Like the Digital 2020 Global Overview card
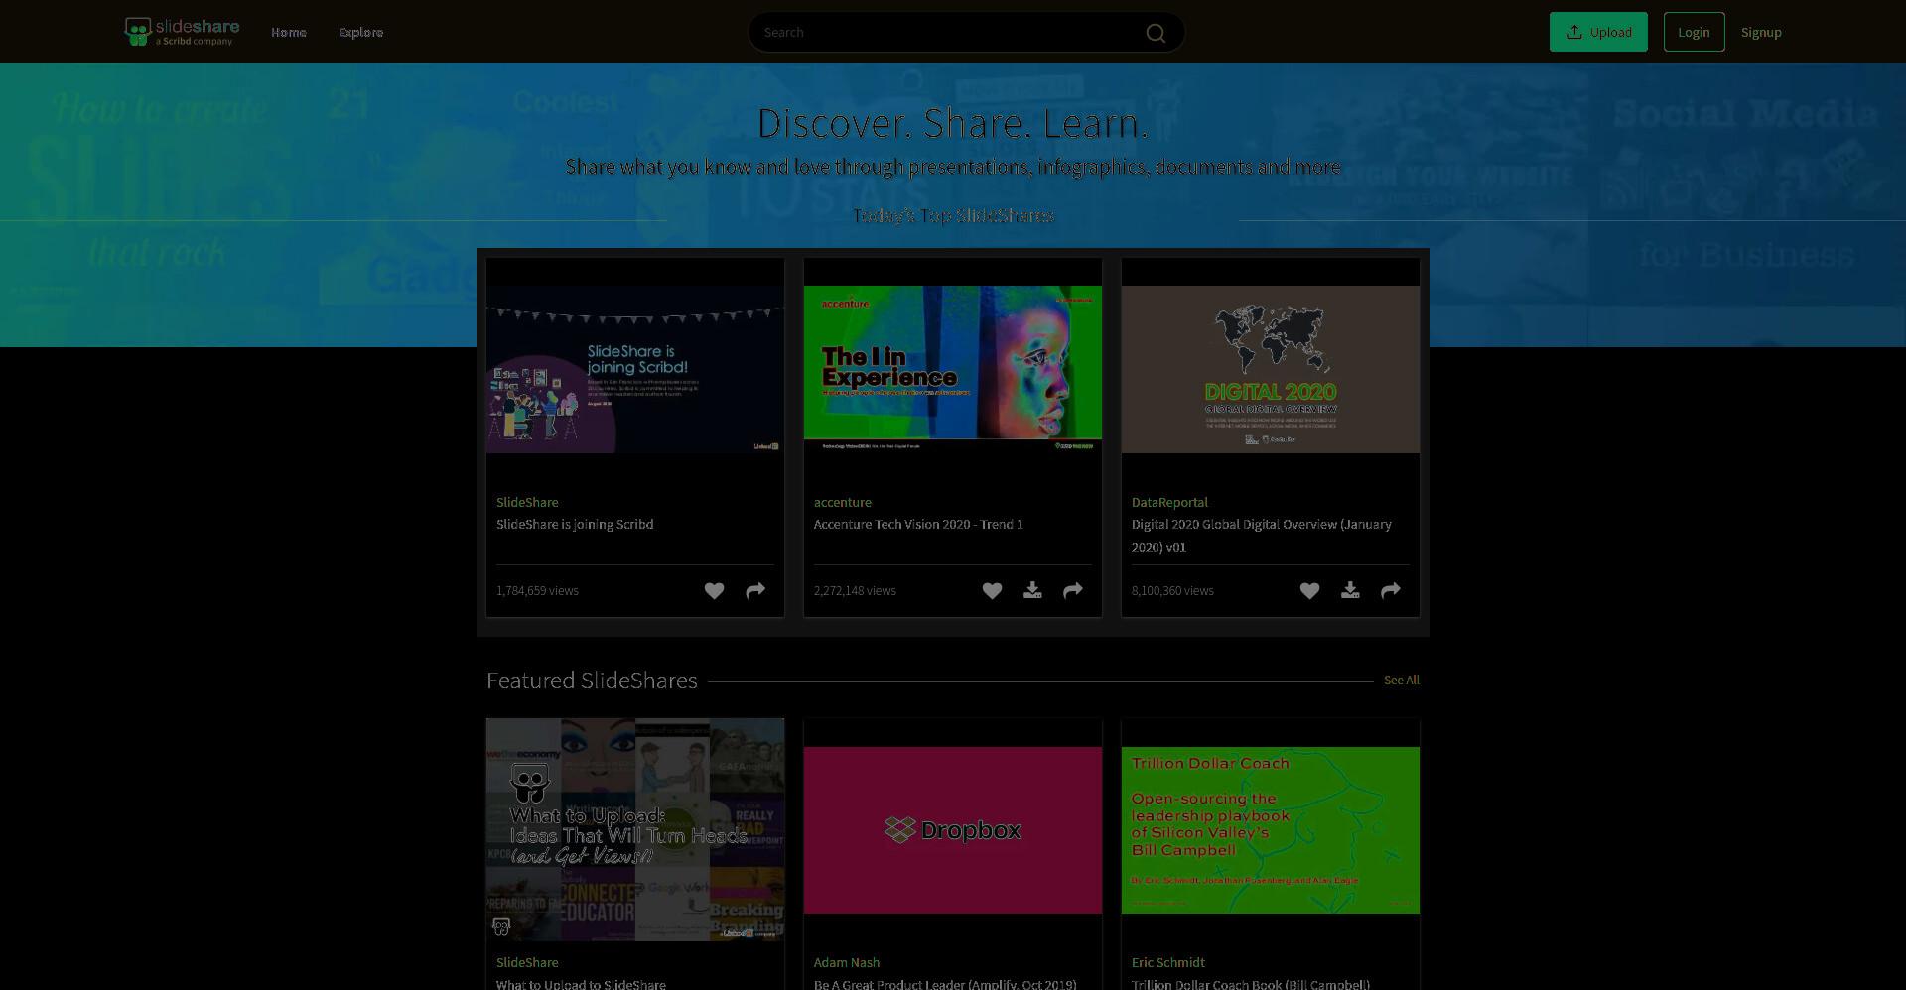The image size is (1906, 990). click(x=1309, y=591)
